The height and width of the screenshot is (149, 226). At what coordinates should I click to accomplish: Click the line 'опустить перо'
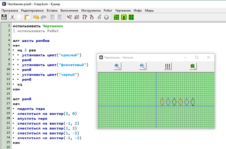(x=32, y=119)
